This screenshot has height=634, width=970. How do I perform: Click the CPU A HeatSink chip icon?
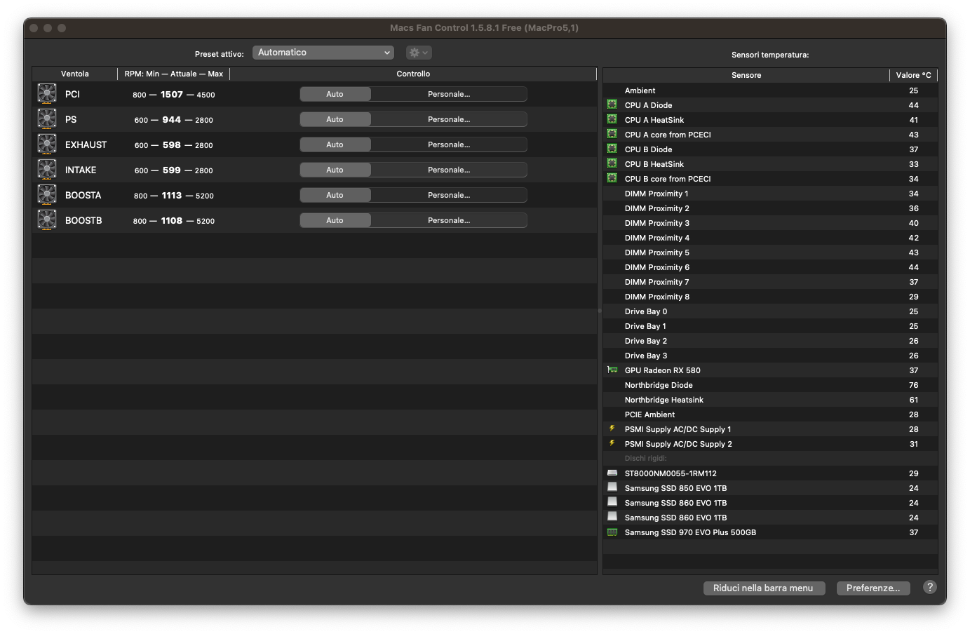tap(612, 119)
